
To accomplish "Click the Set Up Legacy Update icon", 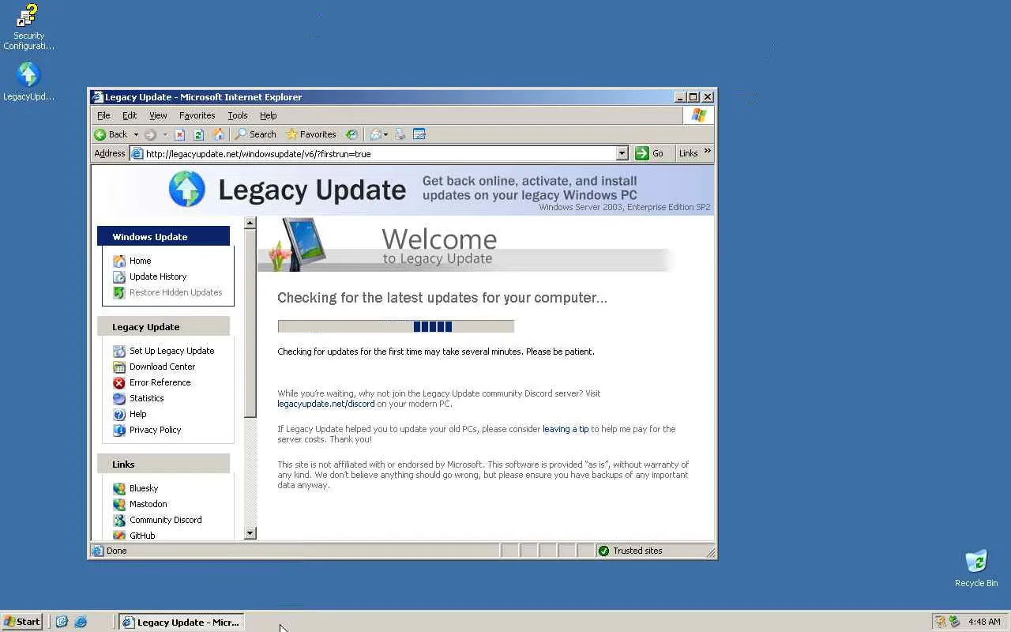I will coord(119,351).
